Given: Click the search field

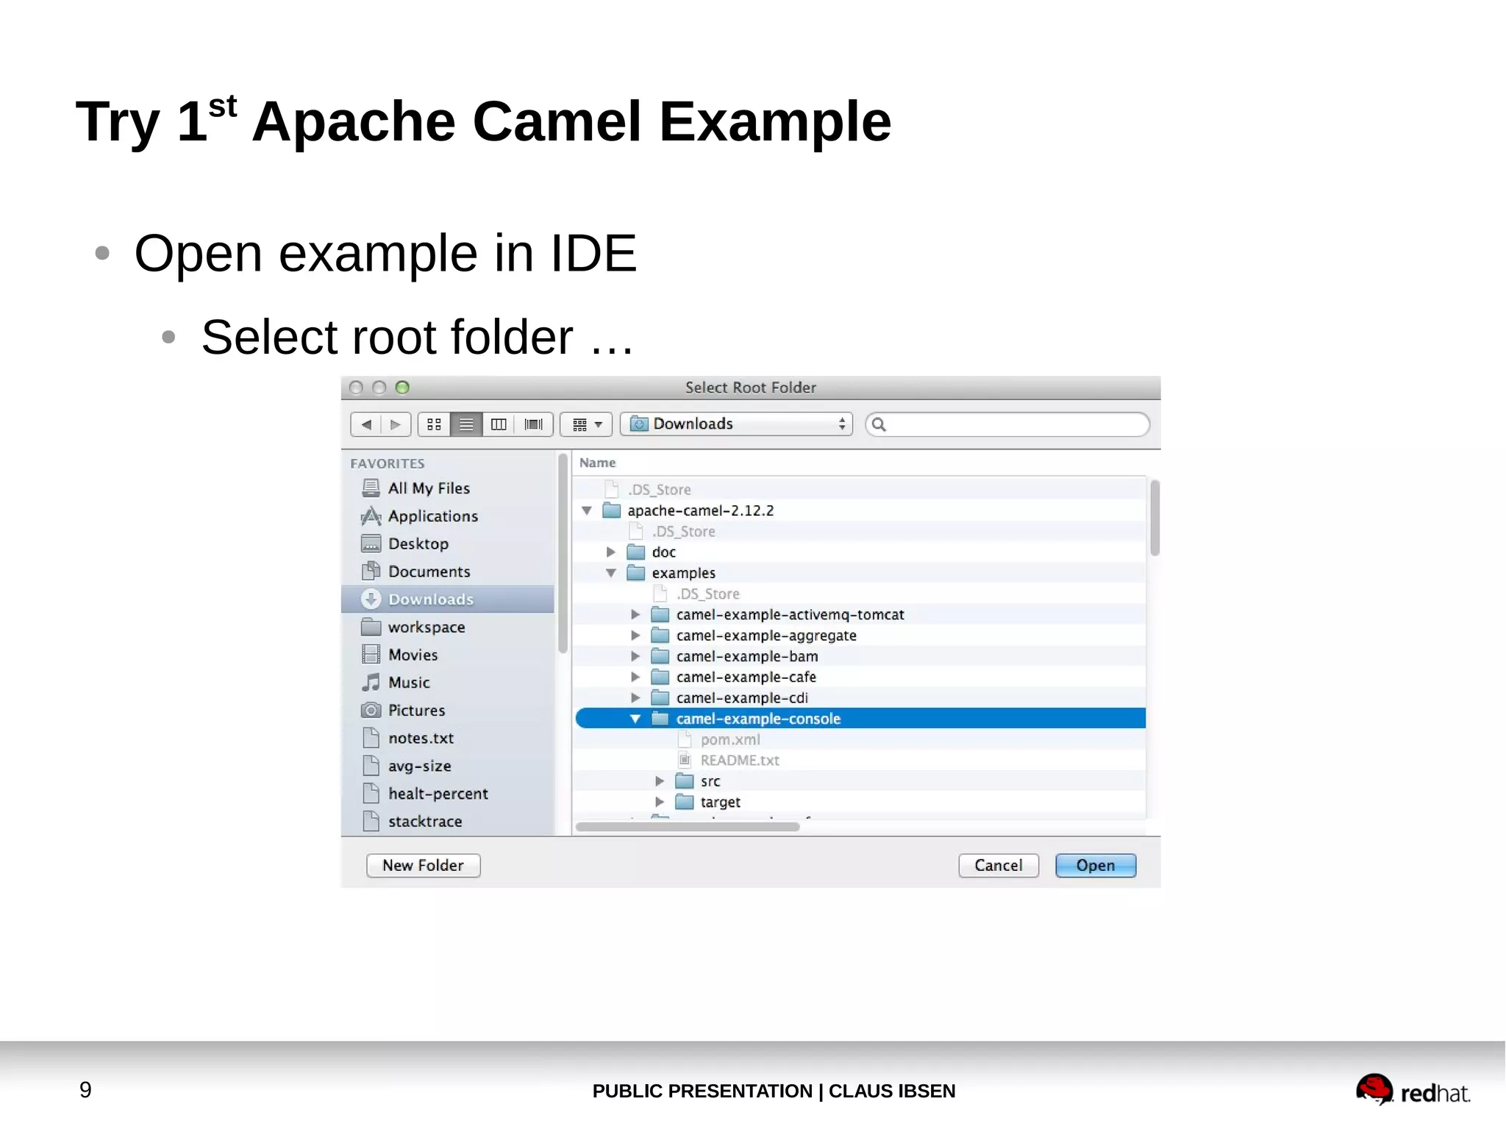Looking at the screenshot, I should click(x=1007, y=424).
